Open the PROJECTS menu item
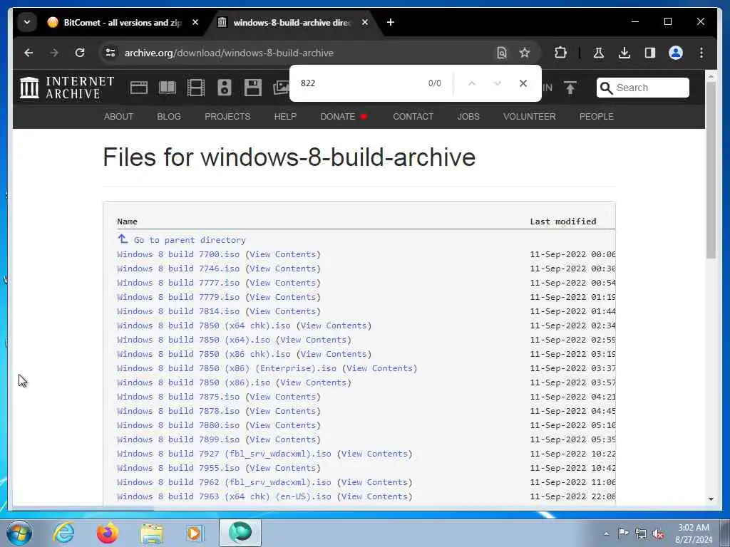Viewport: 730px width, 547px height. tap(227, 117)
